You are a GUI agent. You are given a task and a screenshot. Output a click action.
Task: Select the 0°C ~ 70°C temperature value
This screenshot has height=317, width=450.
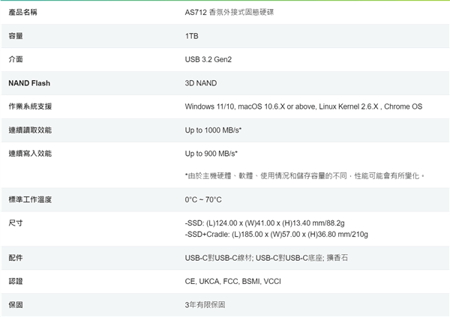click(203, 199)
